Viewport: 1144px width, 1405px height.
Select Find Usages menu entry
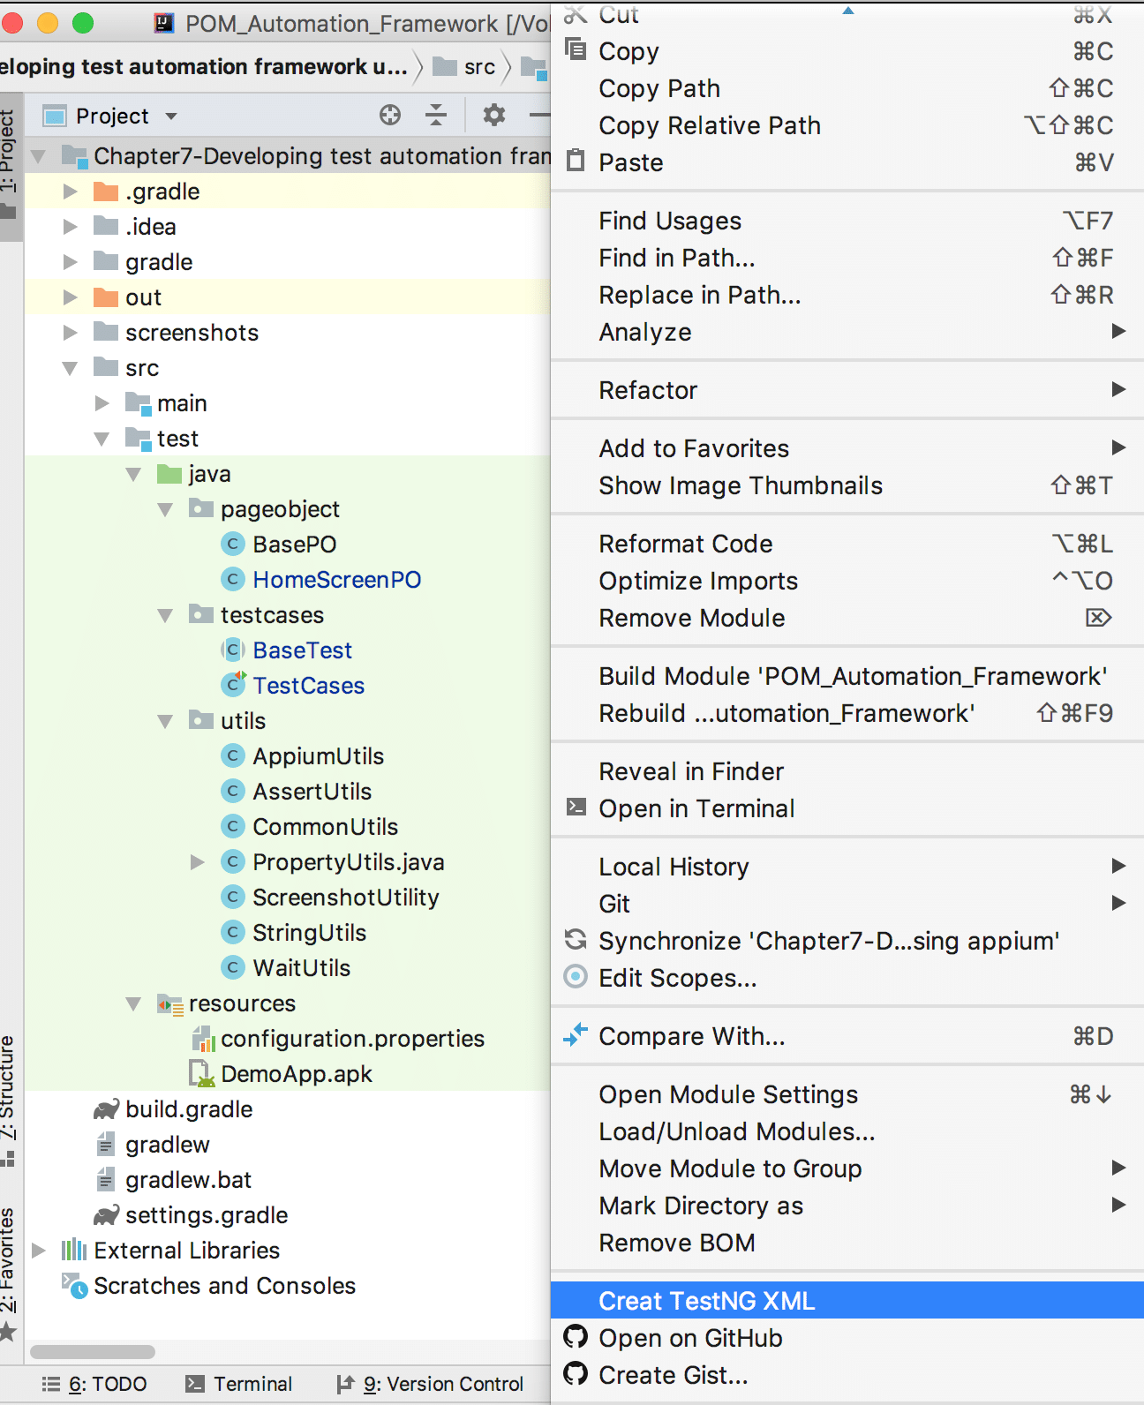[847, 221]
